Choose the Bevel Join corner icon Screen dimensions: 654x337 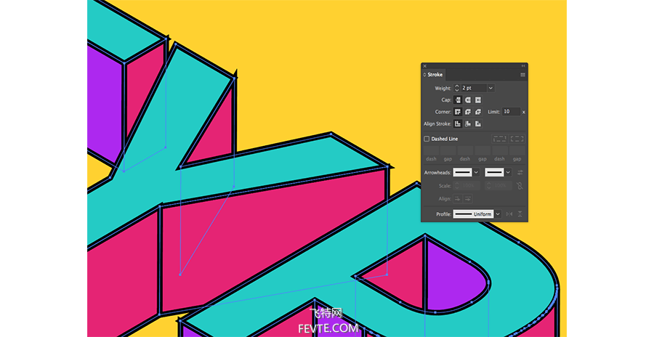(478, 112)
